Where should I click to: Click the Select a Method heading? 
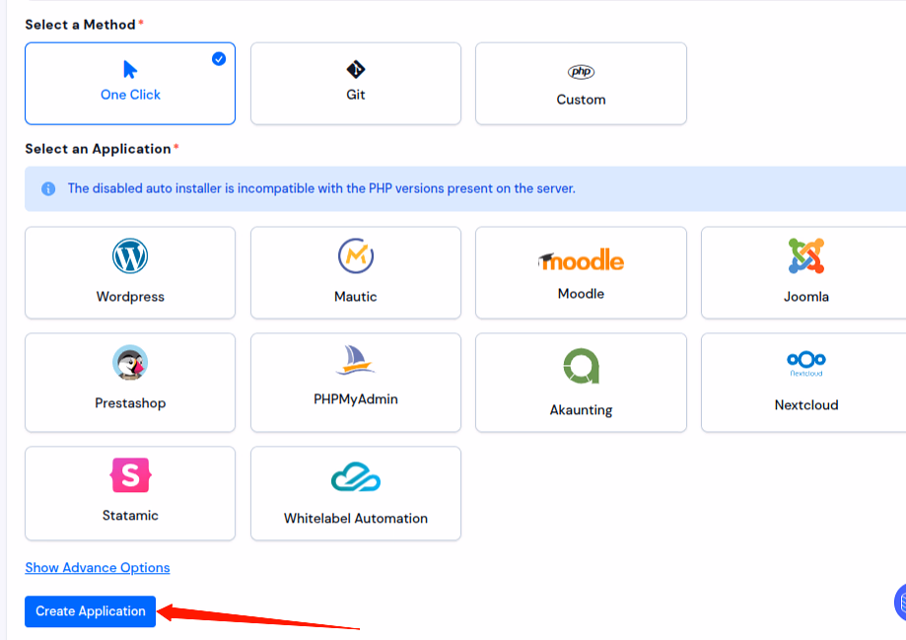[80, 25]
